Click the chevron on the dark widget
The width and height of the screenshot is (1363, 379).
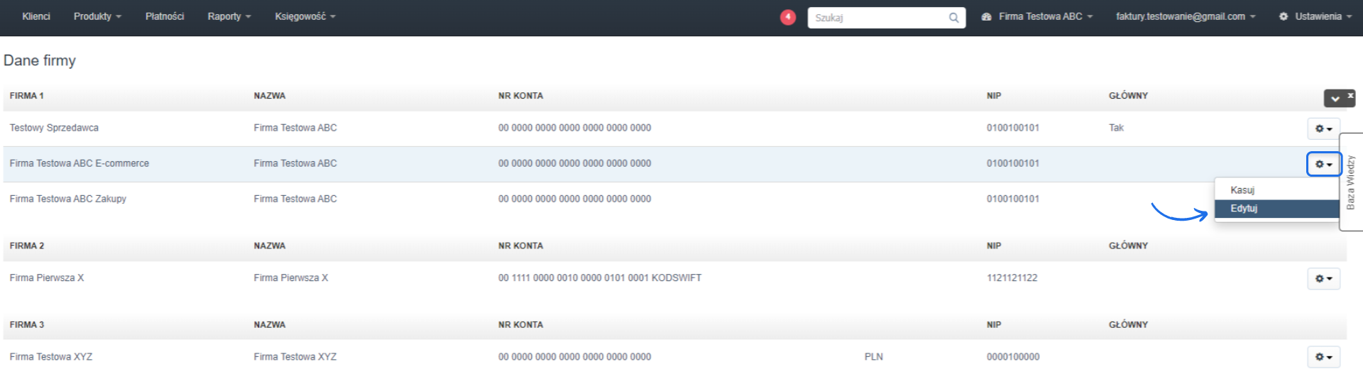pos(1335,99)
